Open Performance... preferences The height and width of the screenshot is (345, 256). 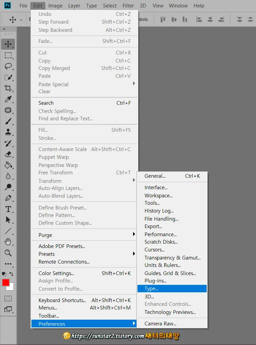click(x=172, y=234)
